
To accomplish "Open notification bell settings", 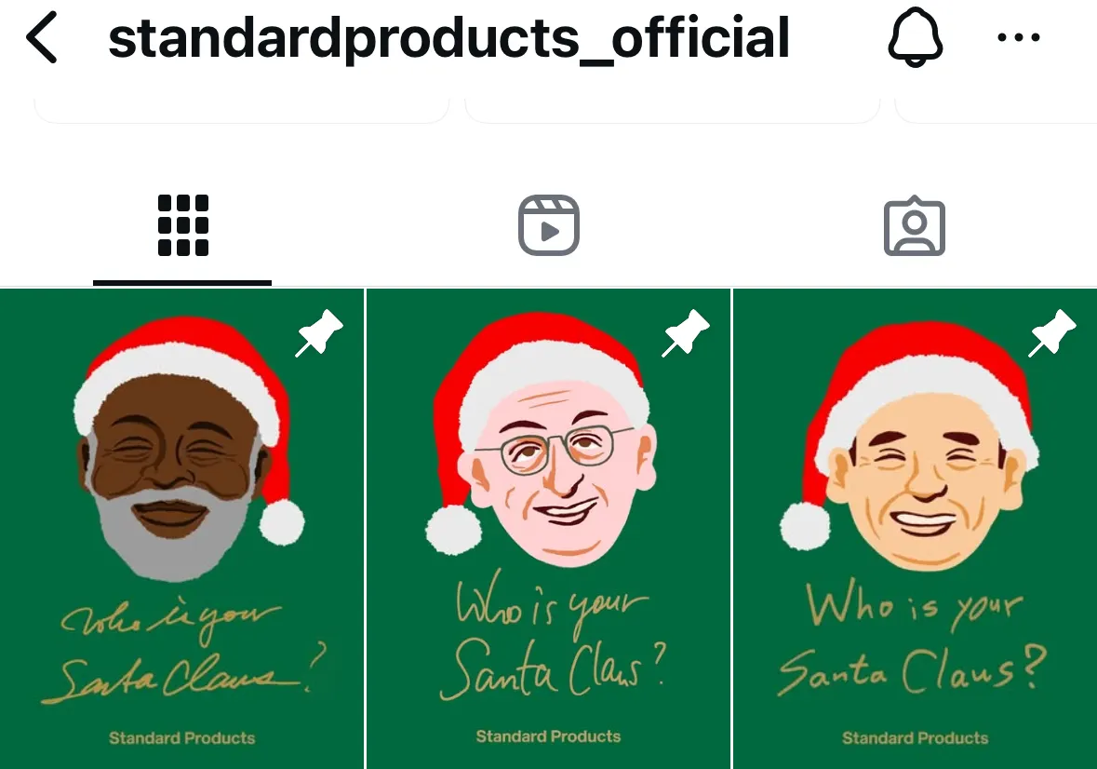I will [916, 37].
